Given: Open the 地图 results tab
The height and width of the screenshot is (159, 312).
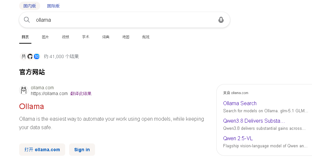Looking at the screenshot, I should [x=126, y=37].
